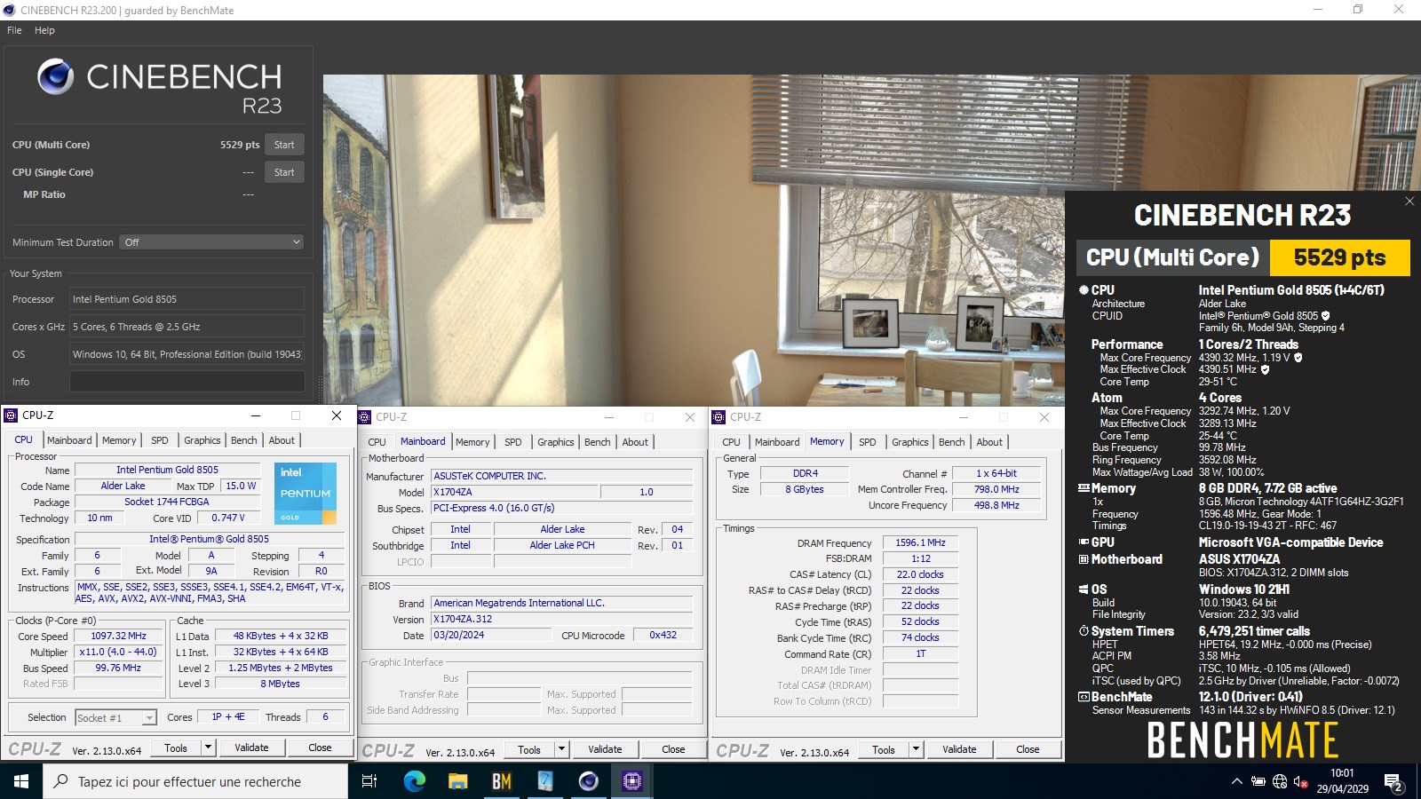Click the Cinebench R23 logo
Image resolution: width=1421 pixels, height=799 pixels.
coord(160,87)
